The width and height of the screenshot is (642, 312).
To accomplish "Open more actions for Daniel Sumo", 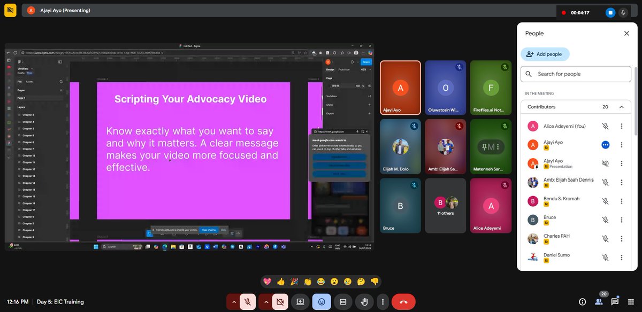I will (621, 257).
